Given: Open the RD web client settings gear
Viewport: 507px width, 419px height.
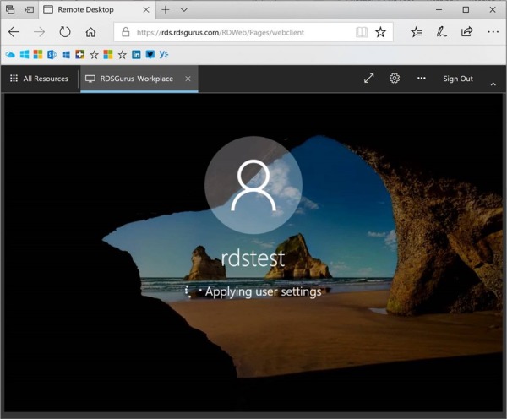Looking at the screenshot, I should [x=394, y=79].
